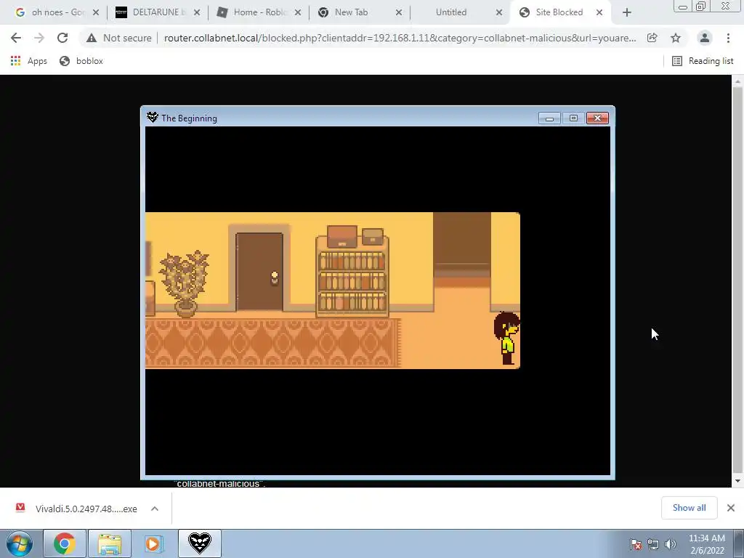Click the brown door in the game hallway

(259, 272)
